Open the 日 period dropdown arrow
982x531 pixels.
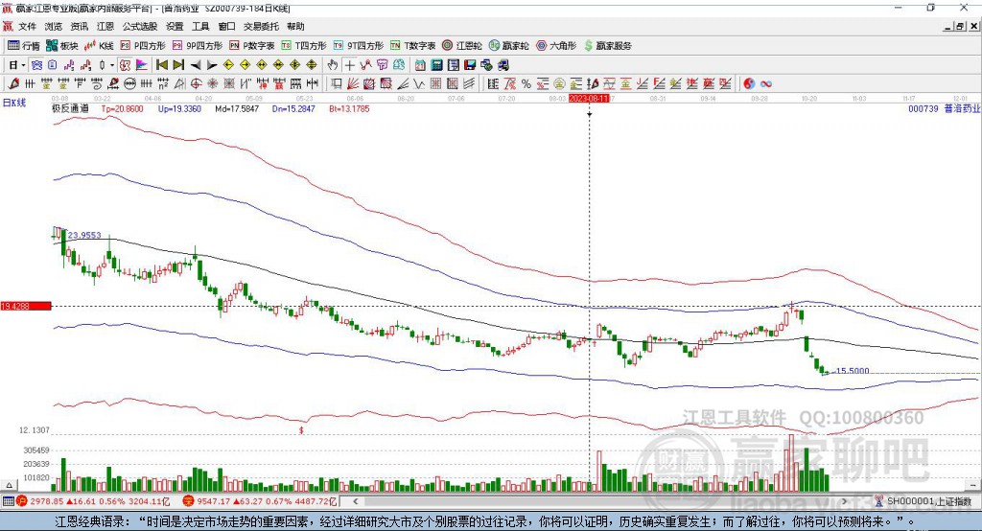coord(23,65)
